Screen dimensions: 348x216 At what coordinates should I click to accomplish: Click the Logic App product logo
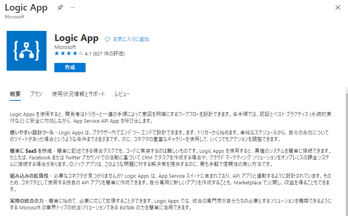[27, 51]
